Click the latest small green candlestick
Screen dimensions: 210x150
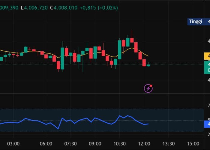[x=148, y=65]
